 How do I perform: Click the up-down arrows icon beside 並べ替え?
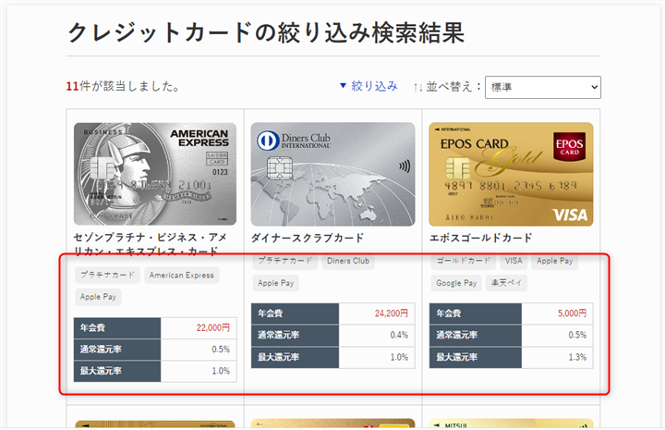pyautogui.click(x=417, y=87)
